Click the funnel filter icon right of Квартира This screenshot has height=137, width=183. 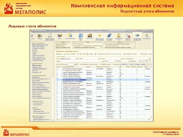pos(150,61)
